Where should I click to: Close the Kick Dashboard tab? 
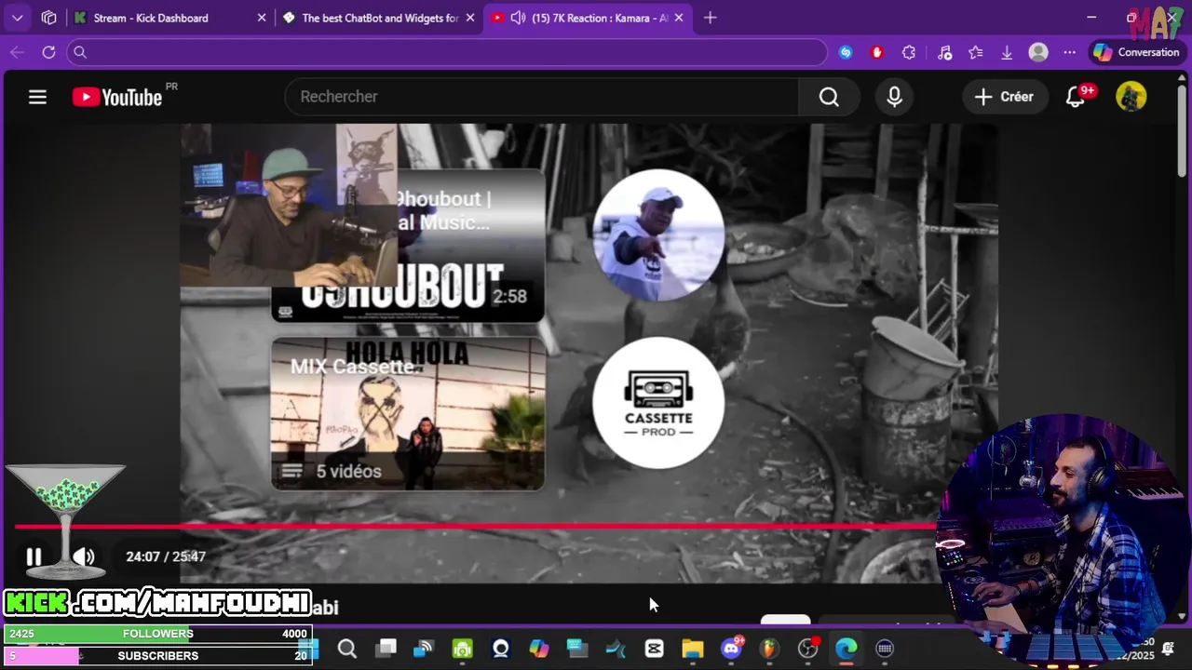pos(262,18)
